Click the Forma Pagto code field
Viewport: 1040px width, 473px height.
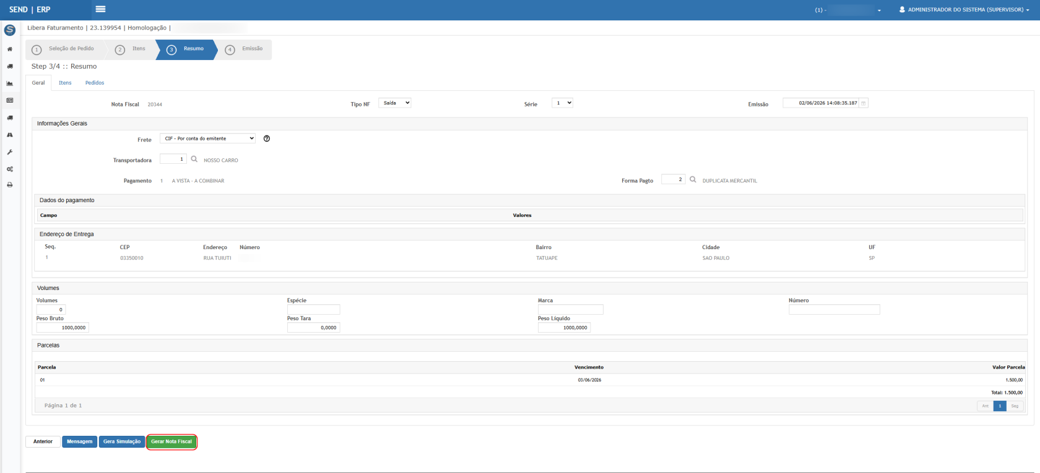tap(673, 179)
